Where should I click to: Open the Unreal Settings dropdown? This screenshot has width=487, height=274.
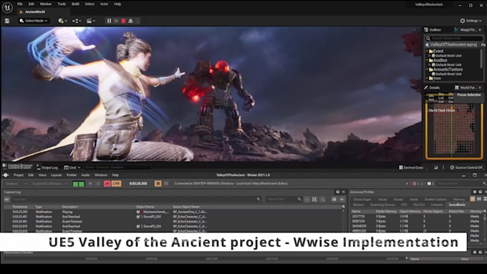pyautogui.click(x=471, y=21)
